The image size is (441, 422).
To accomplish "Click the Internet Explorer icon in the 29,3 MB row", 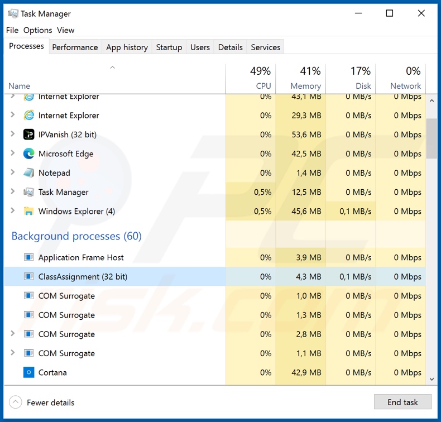I will (28, 116).
